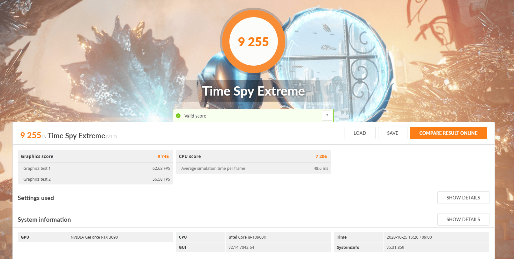514x259 pixels.
Task: Click the Settings used heading
Action: (36, 198)
